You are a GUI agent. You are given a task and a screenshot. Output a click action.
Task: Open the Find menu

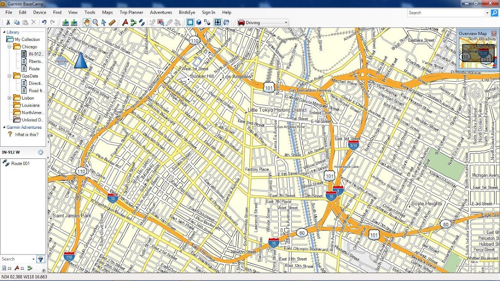coord(57,12)
